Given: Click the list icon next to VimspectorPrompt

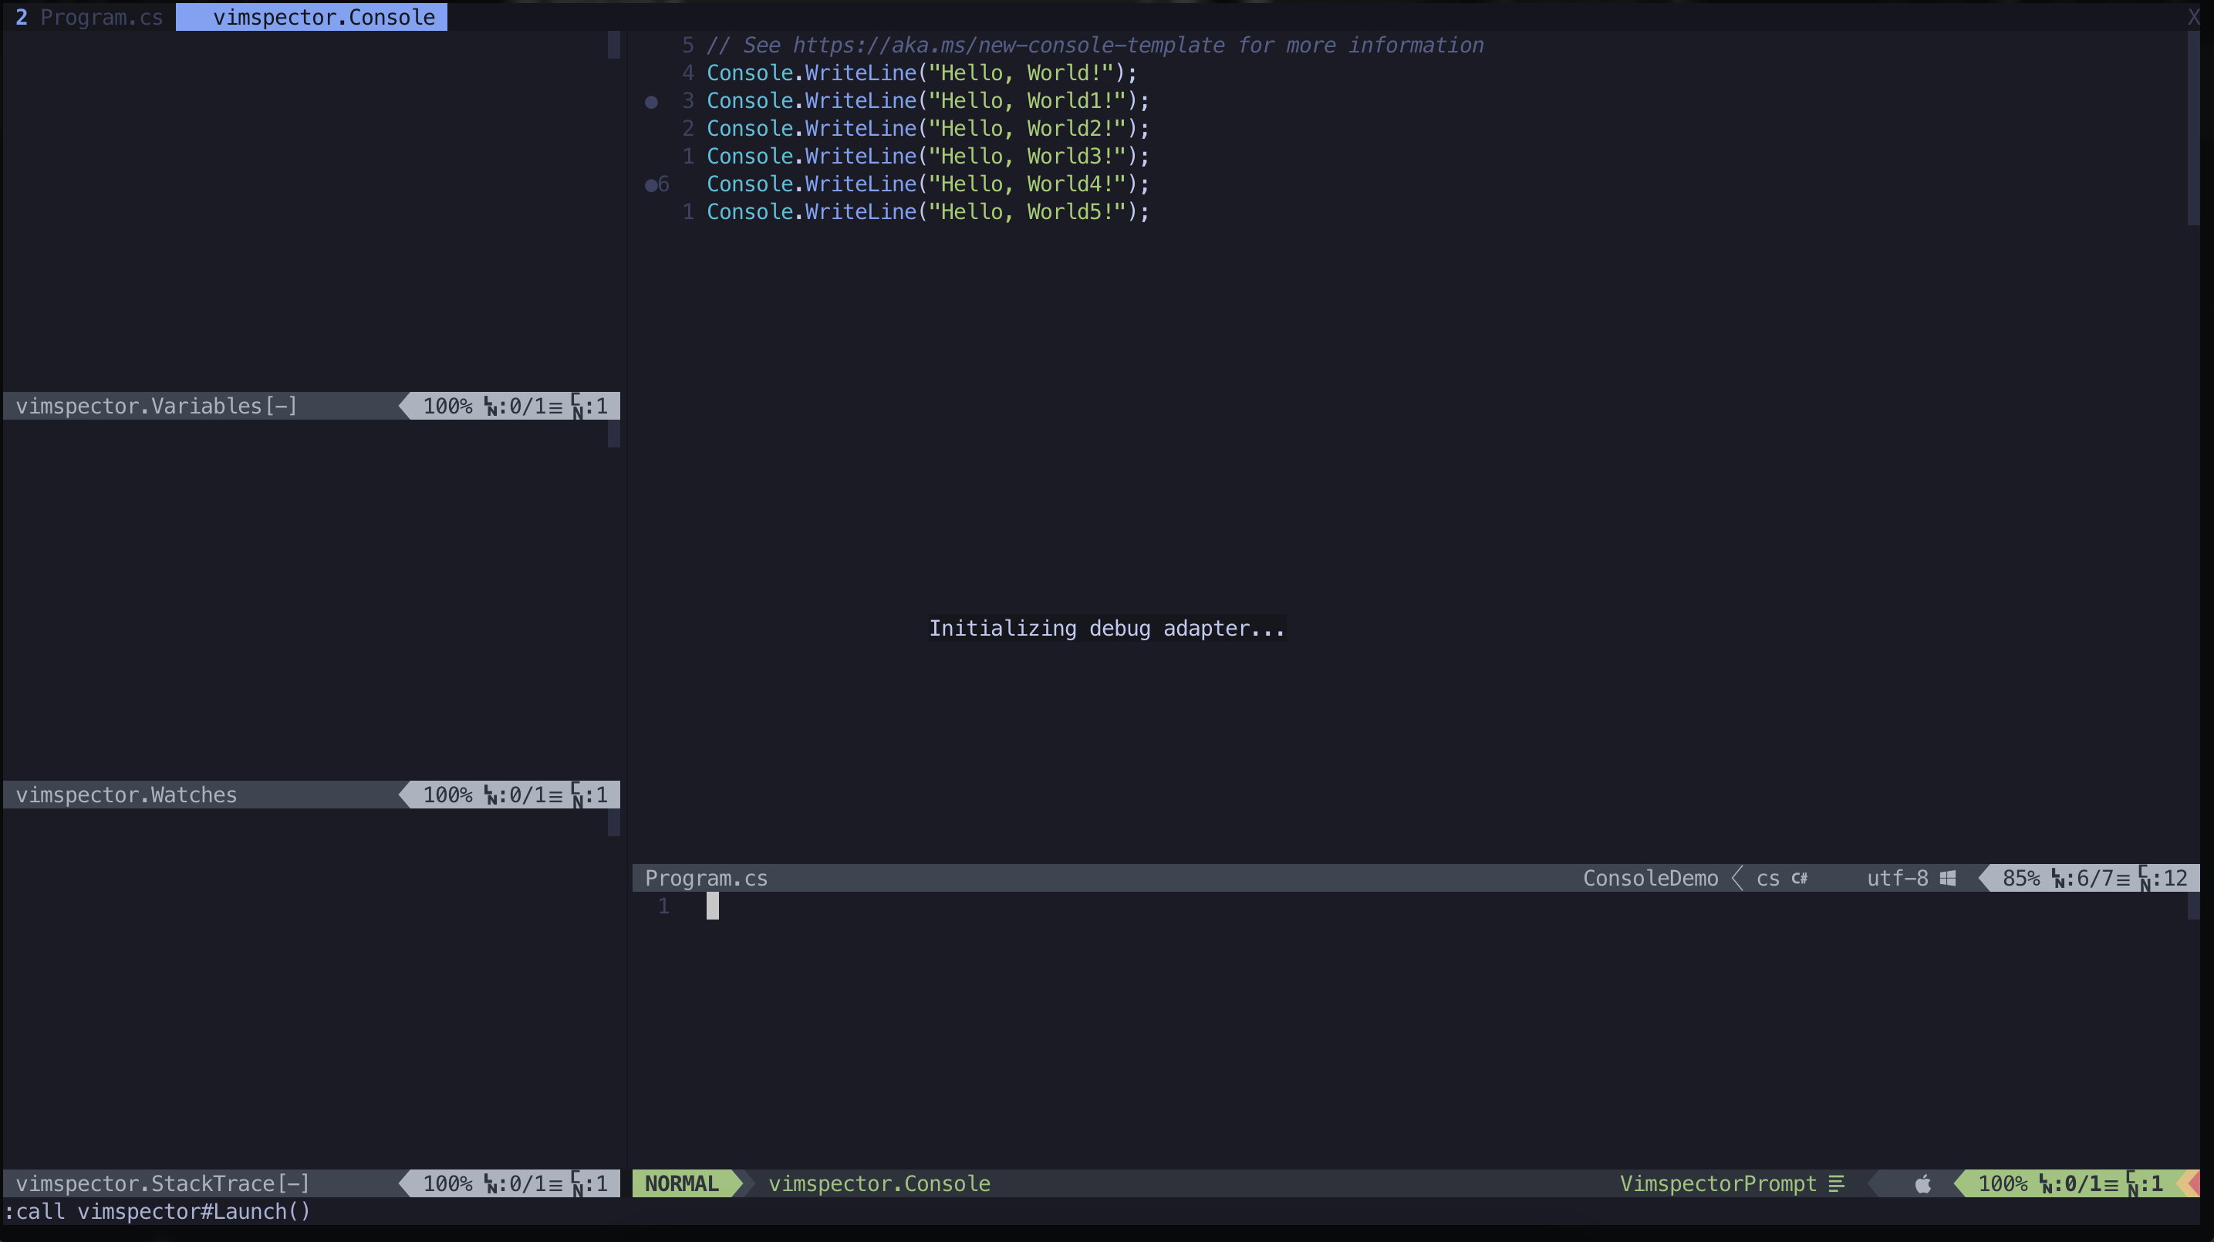Looking at the screenshot, I should click(1837, 1183).
